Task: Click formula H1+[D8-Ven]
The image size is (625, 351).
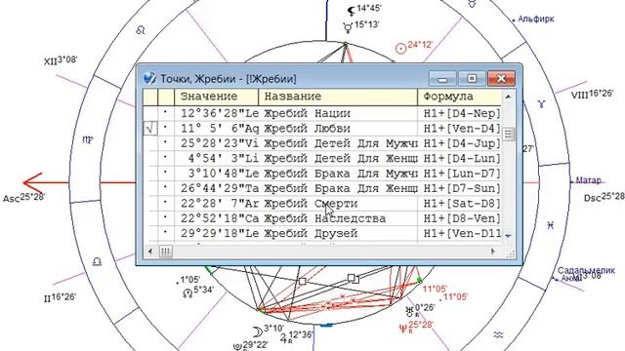Action: click(x=462, y=218)
